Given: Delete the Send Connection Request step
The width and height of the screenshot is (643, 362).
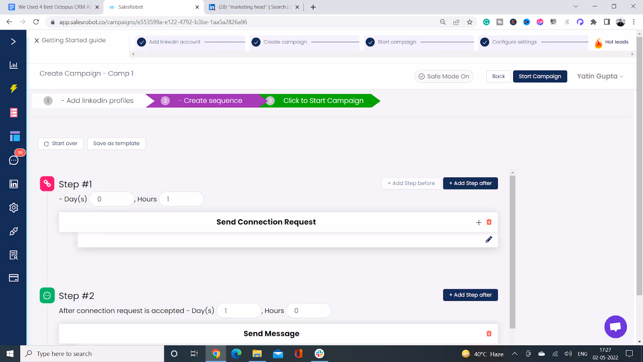Looking at the screenshot, I should pos(489,222).
